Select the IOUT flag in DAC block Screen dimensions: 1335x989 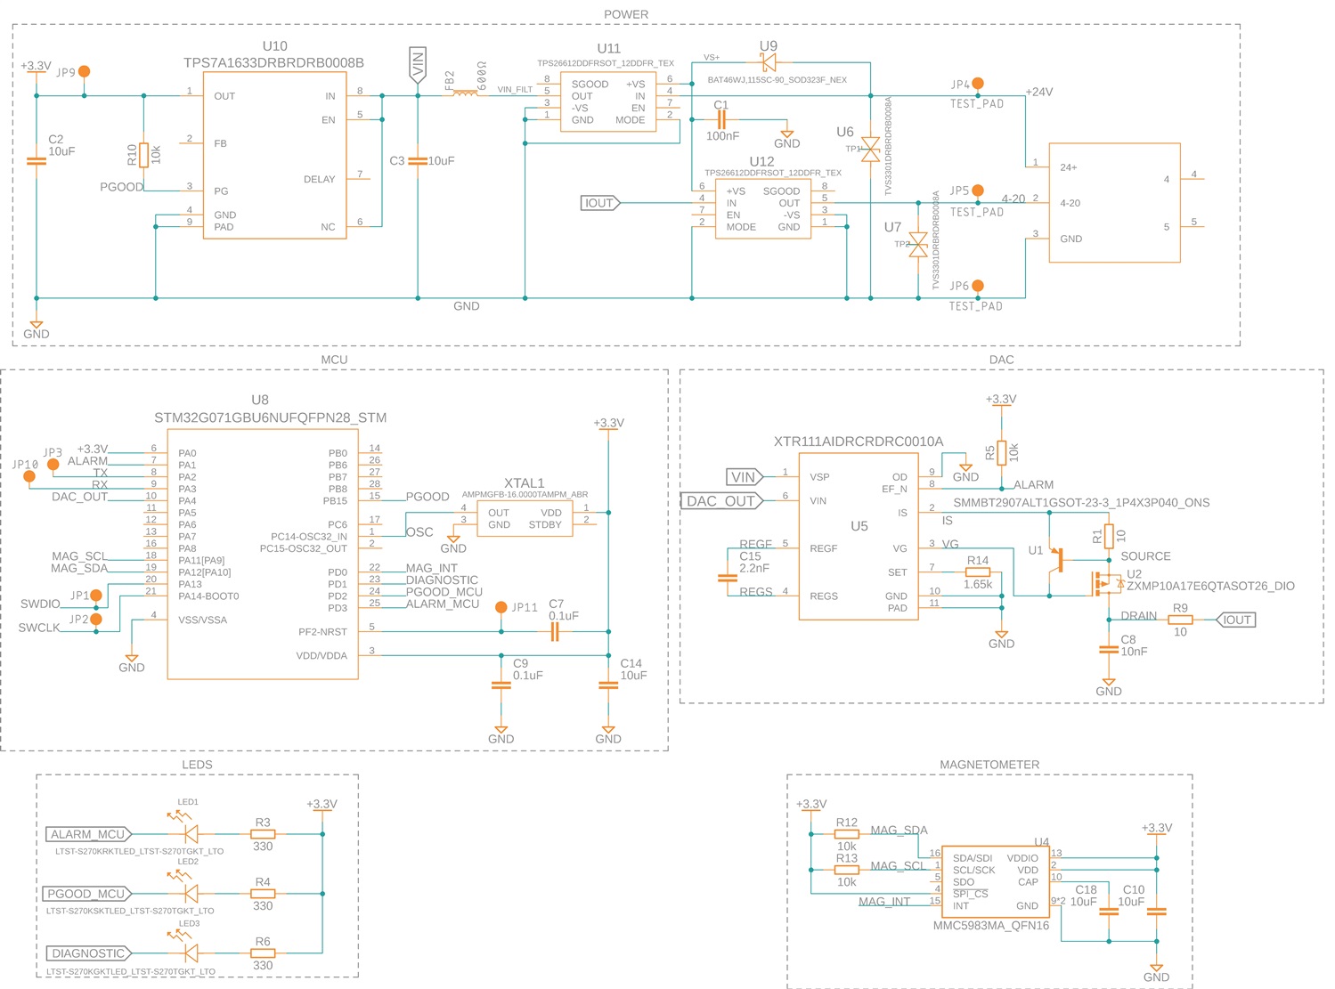pos(1235,620)
